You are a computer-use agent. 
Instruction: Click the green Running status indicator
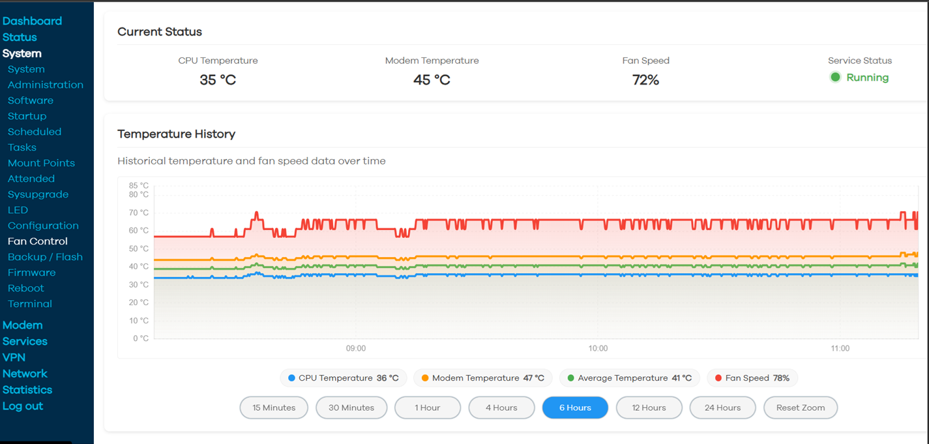[x=835, y=78]
